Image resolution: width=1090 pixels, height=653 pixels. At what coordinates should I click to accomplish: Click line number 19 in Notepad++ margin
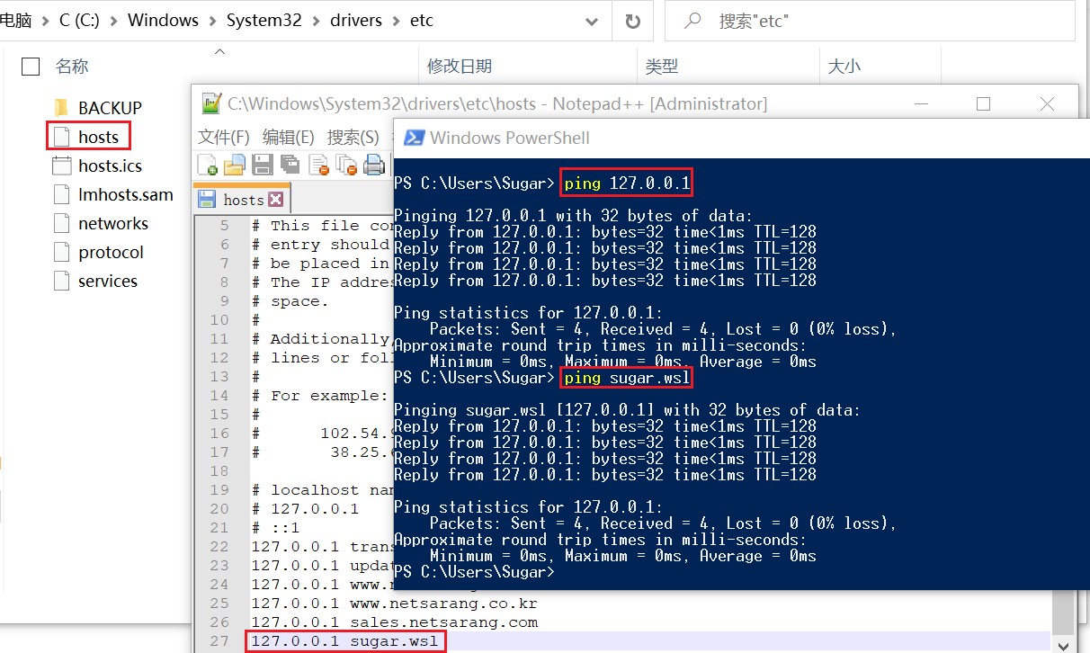pyautogui.click(x=219, y=490)
